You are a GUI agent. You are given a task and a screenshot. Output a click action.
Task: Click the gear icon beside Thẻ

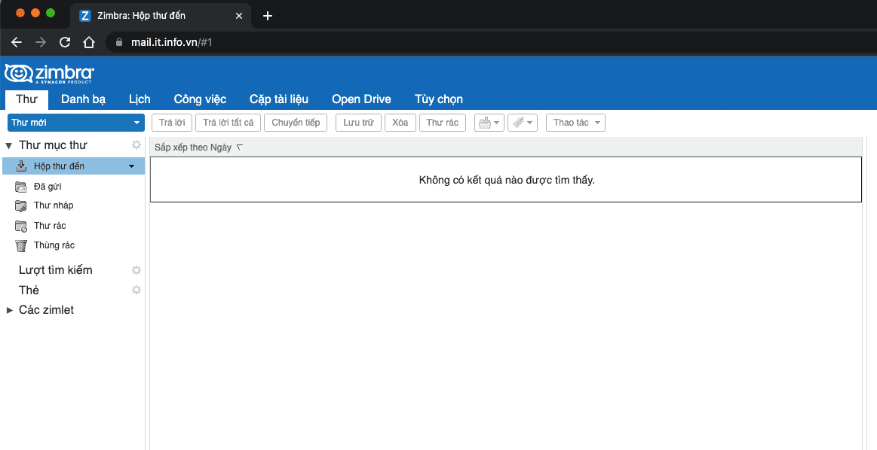(x=136, y=290)
